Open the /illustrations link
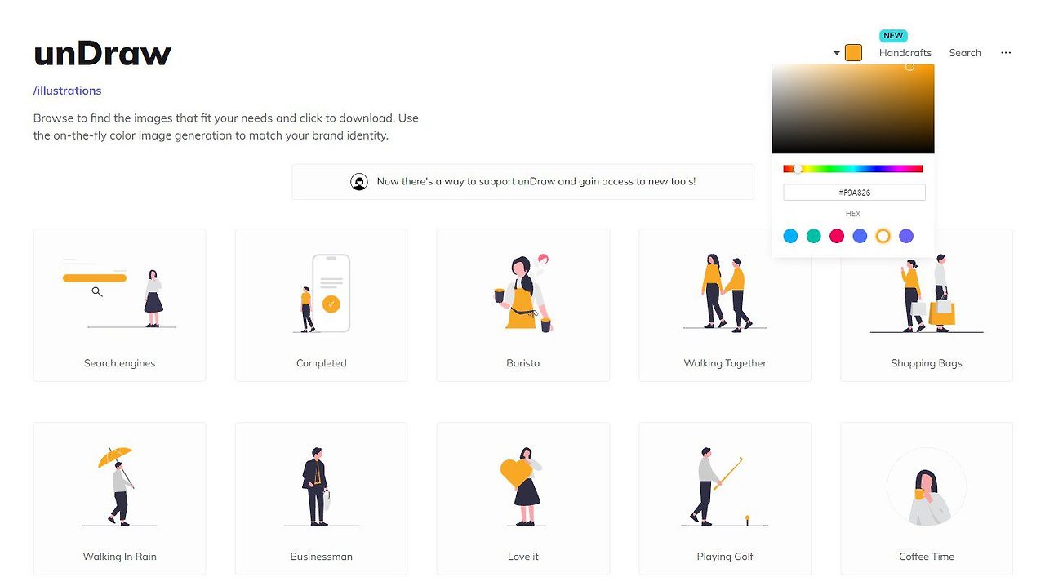Image resolution: width=1045 pixels, height=586 pixels. (x=67, y=91)
